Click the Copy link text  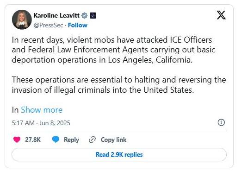point(113,140)
